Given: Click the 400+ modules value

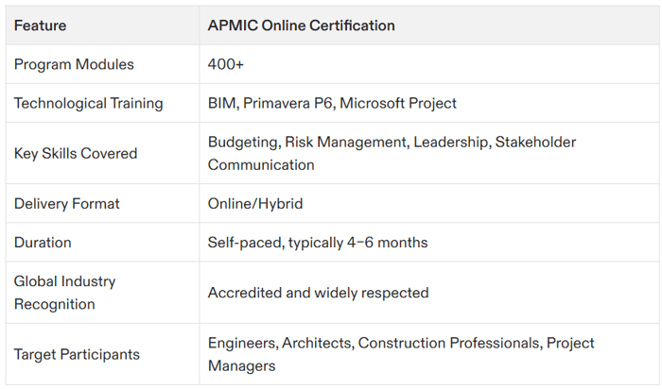Looking at the screenshot, I should click(226, 64).
